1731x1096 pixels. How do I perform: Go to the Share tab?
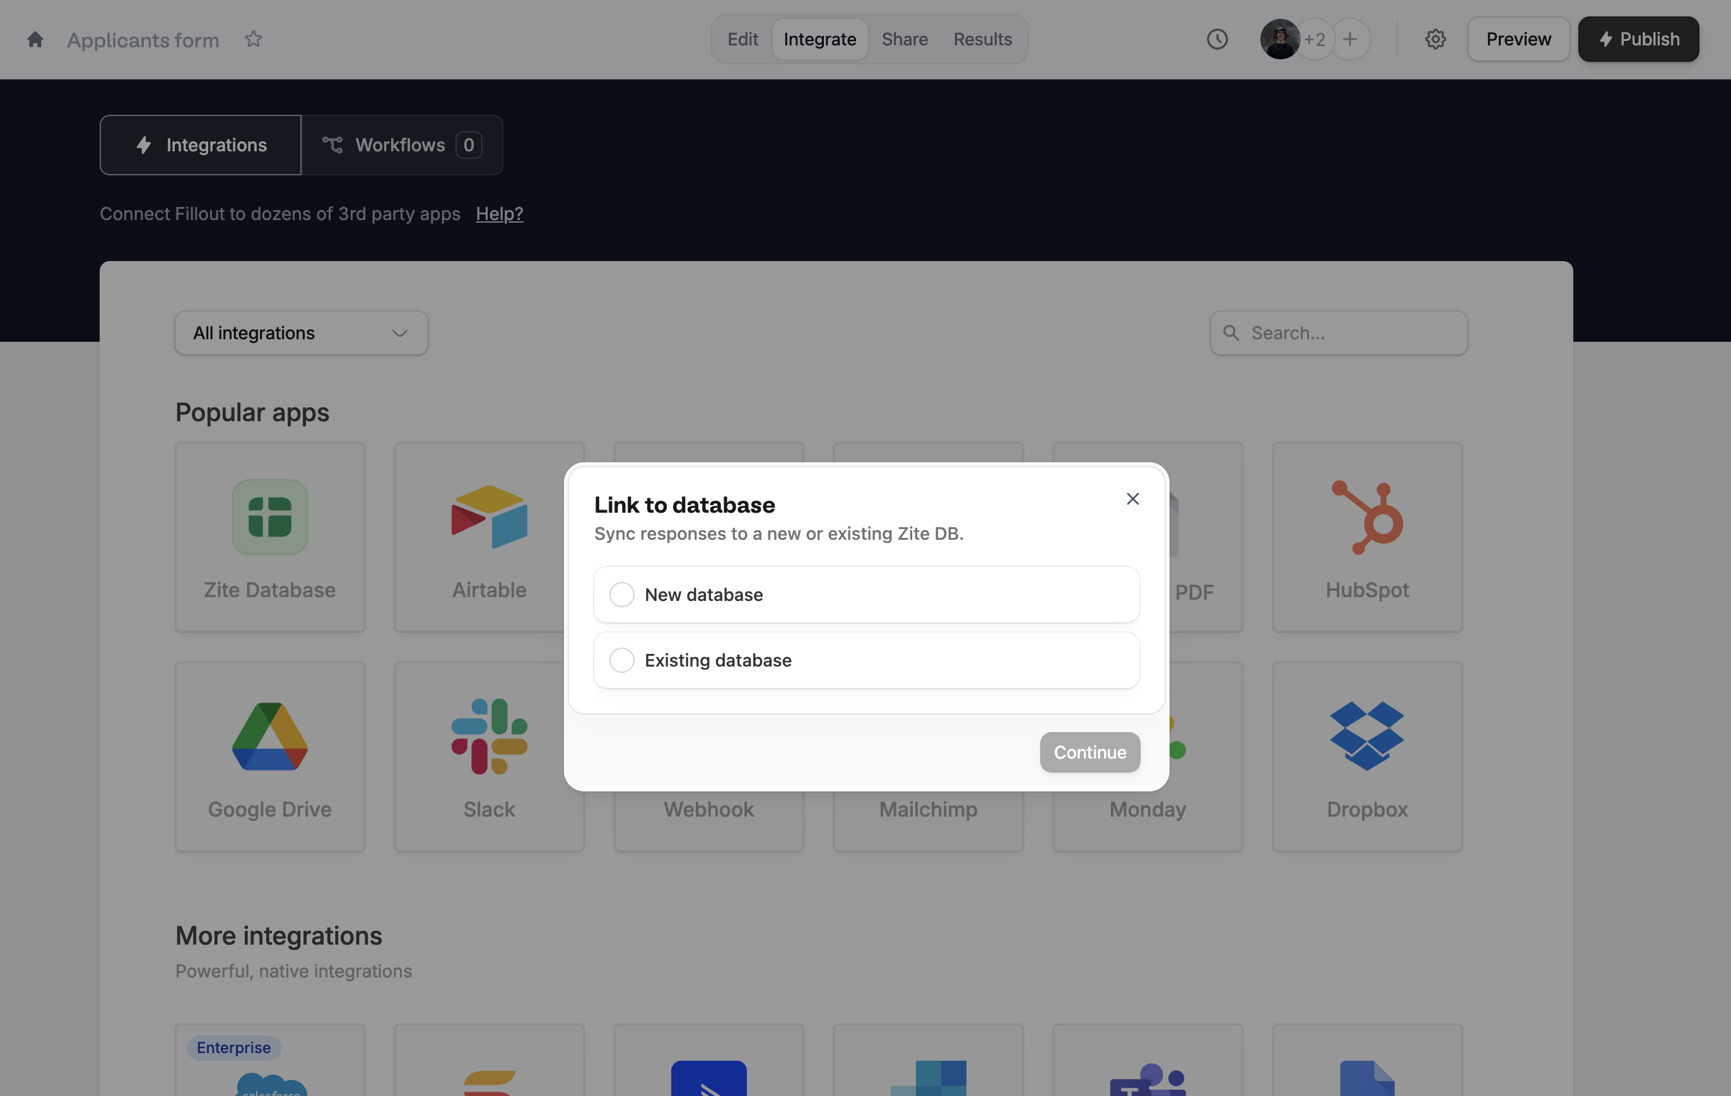pos(905,40)
